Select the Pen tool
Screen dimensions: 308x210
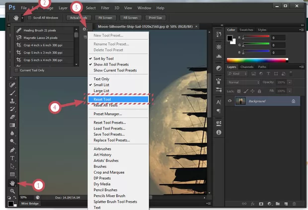13,149
